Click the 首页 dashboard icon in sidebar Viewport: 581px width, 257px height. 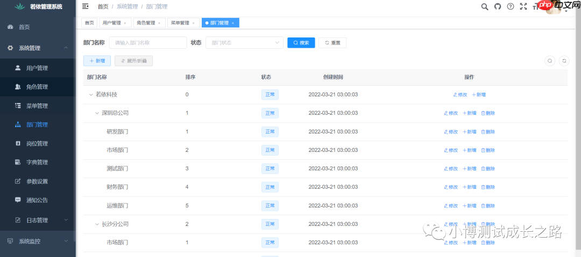10,27
